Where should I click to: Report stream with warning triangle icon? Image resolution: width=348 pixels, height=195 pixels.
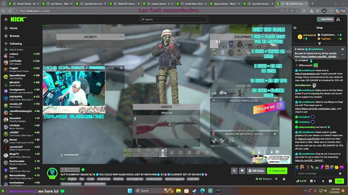pos(284,179)
